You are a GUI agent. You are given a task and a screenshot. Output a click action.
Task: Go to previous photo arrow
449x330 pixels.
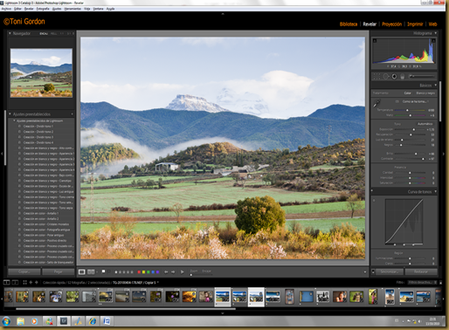166,272
